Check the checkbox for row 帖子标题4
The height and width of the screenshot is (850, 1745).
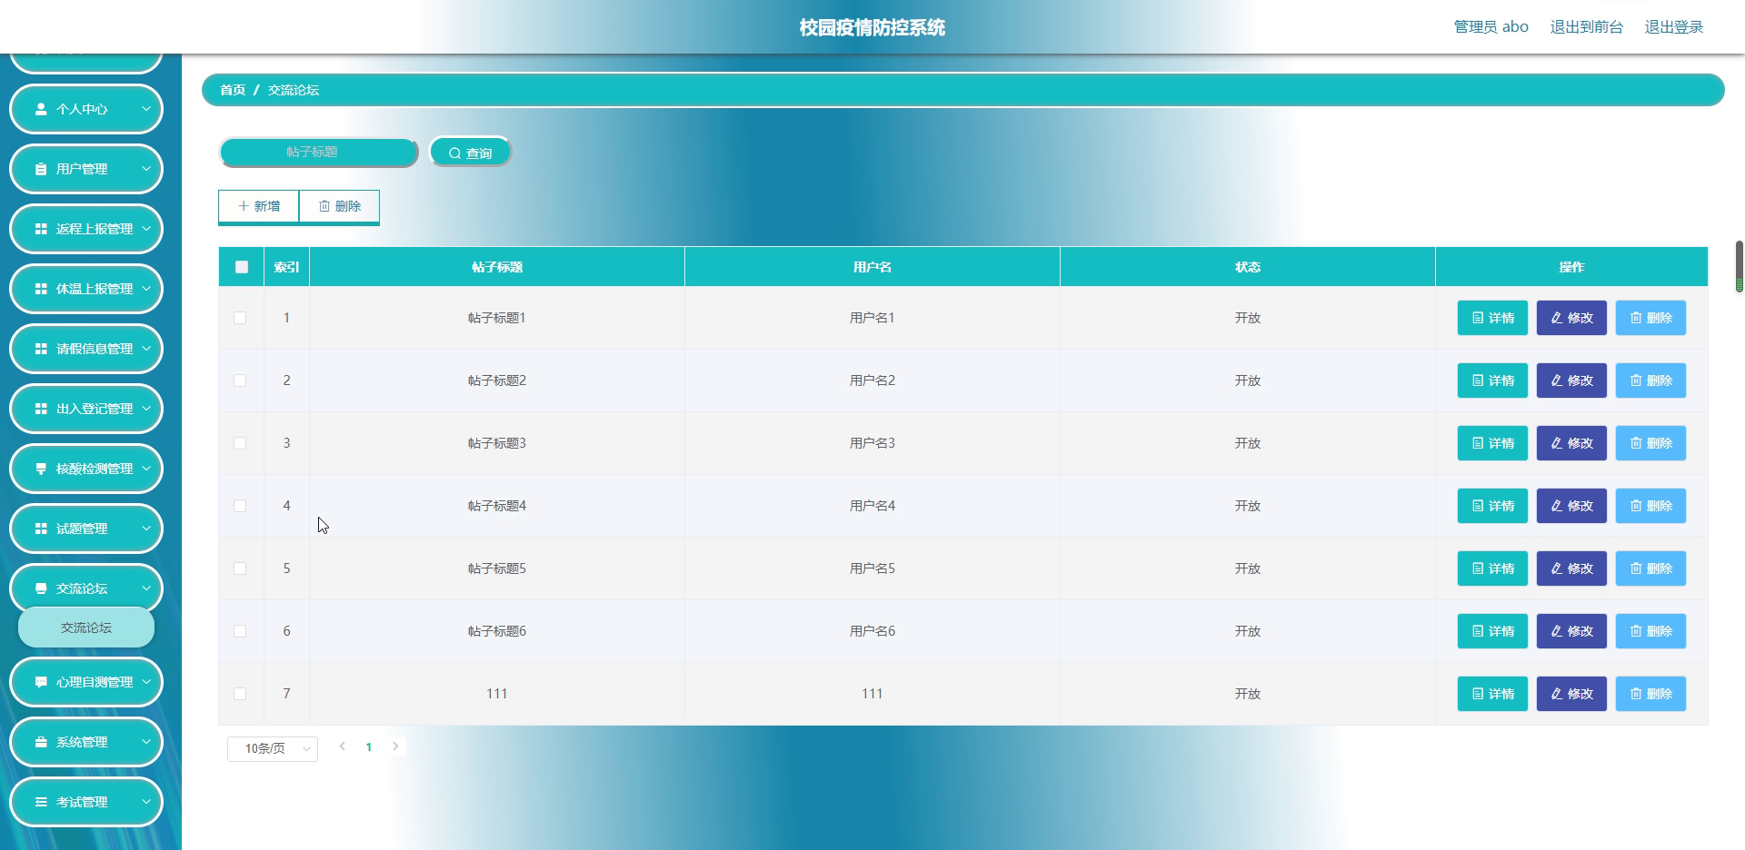point(240,506)
